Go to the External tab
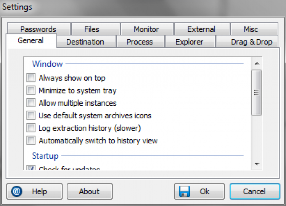The height and width of the screenshot is (206, 286). pyautogui.click(x=201, y=29)
